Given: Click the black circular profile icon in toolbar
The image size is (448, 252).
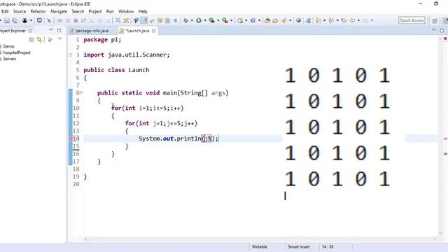Looking at the screenshot, I should [x=25, y=20].
